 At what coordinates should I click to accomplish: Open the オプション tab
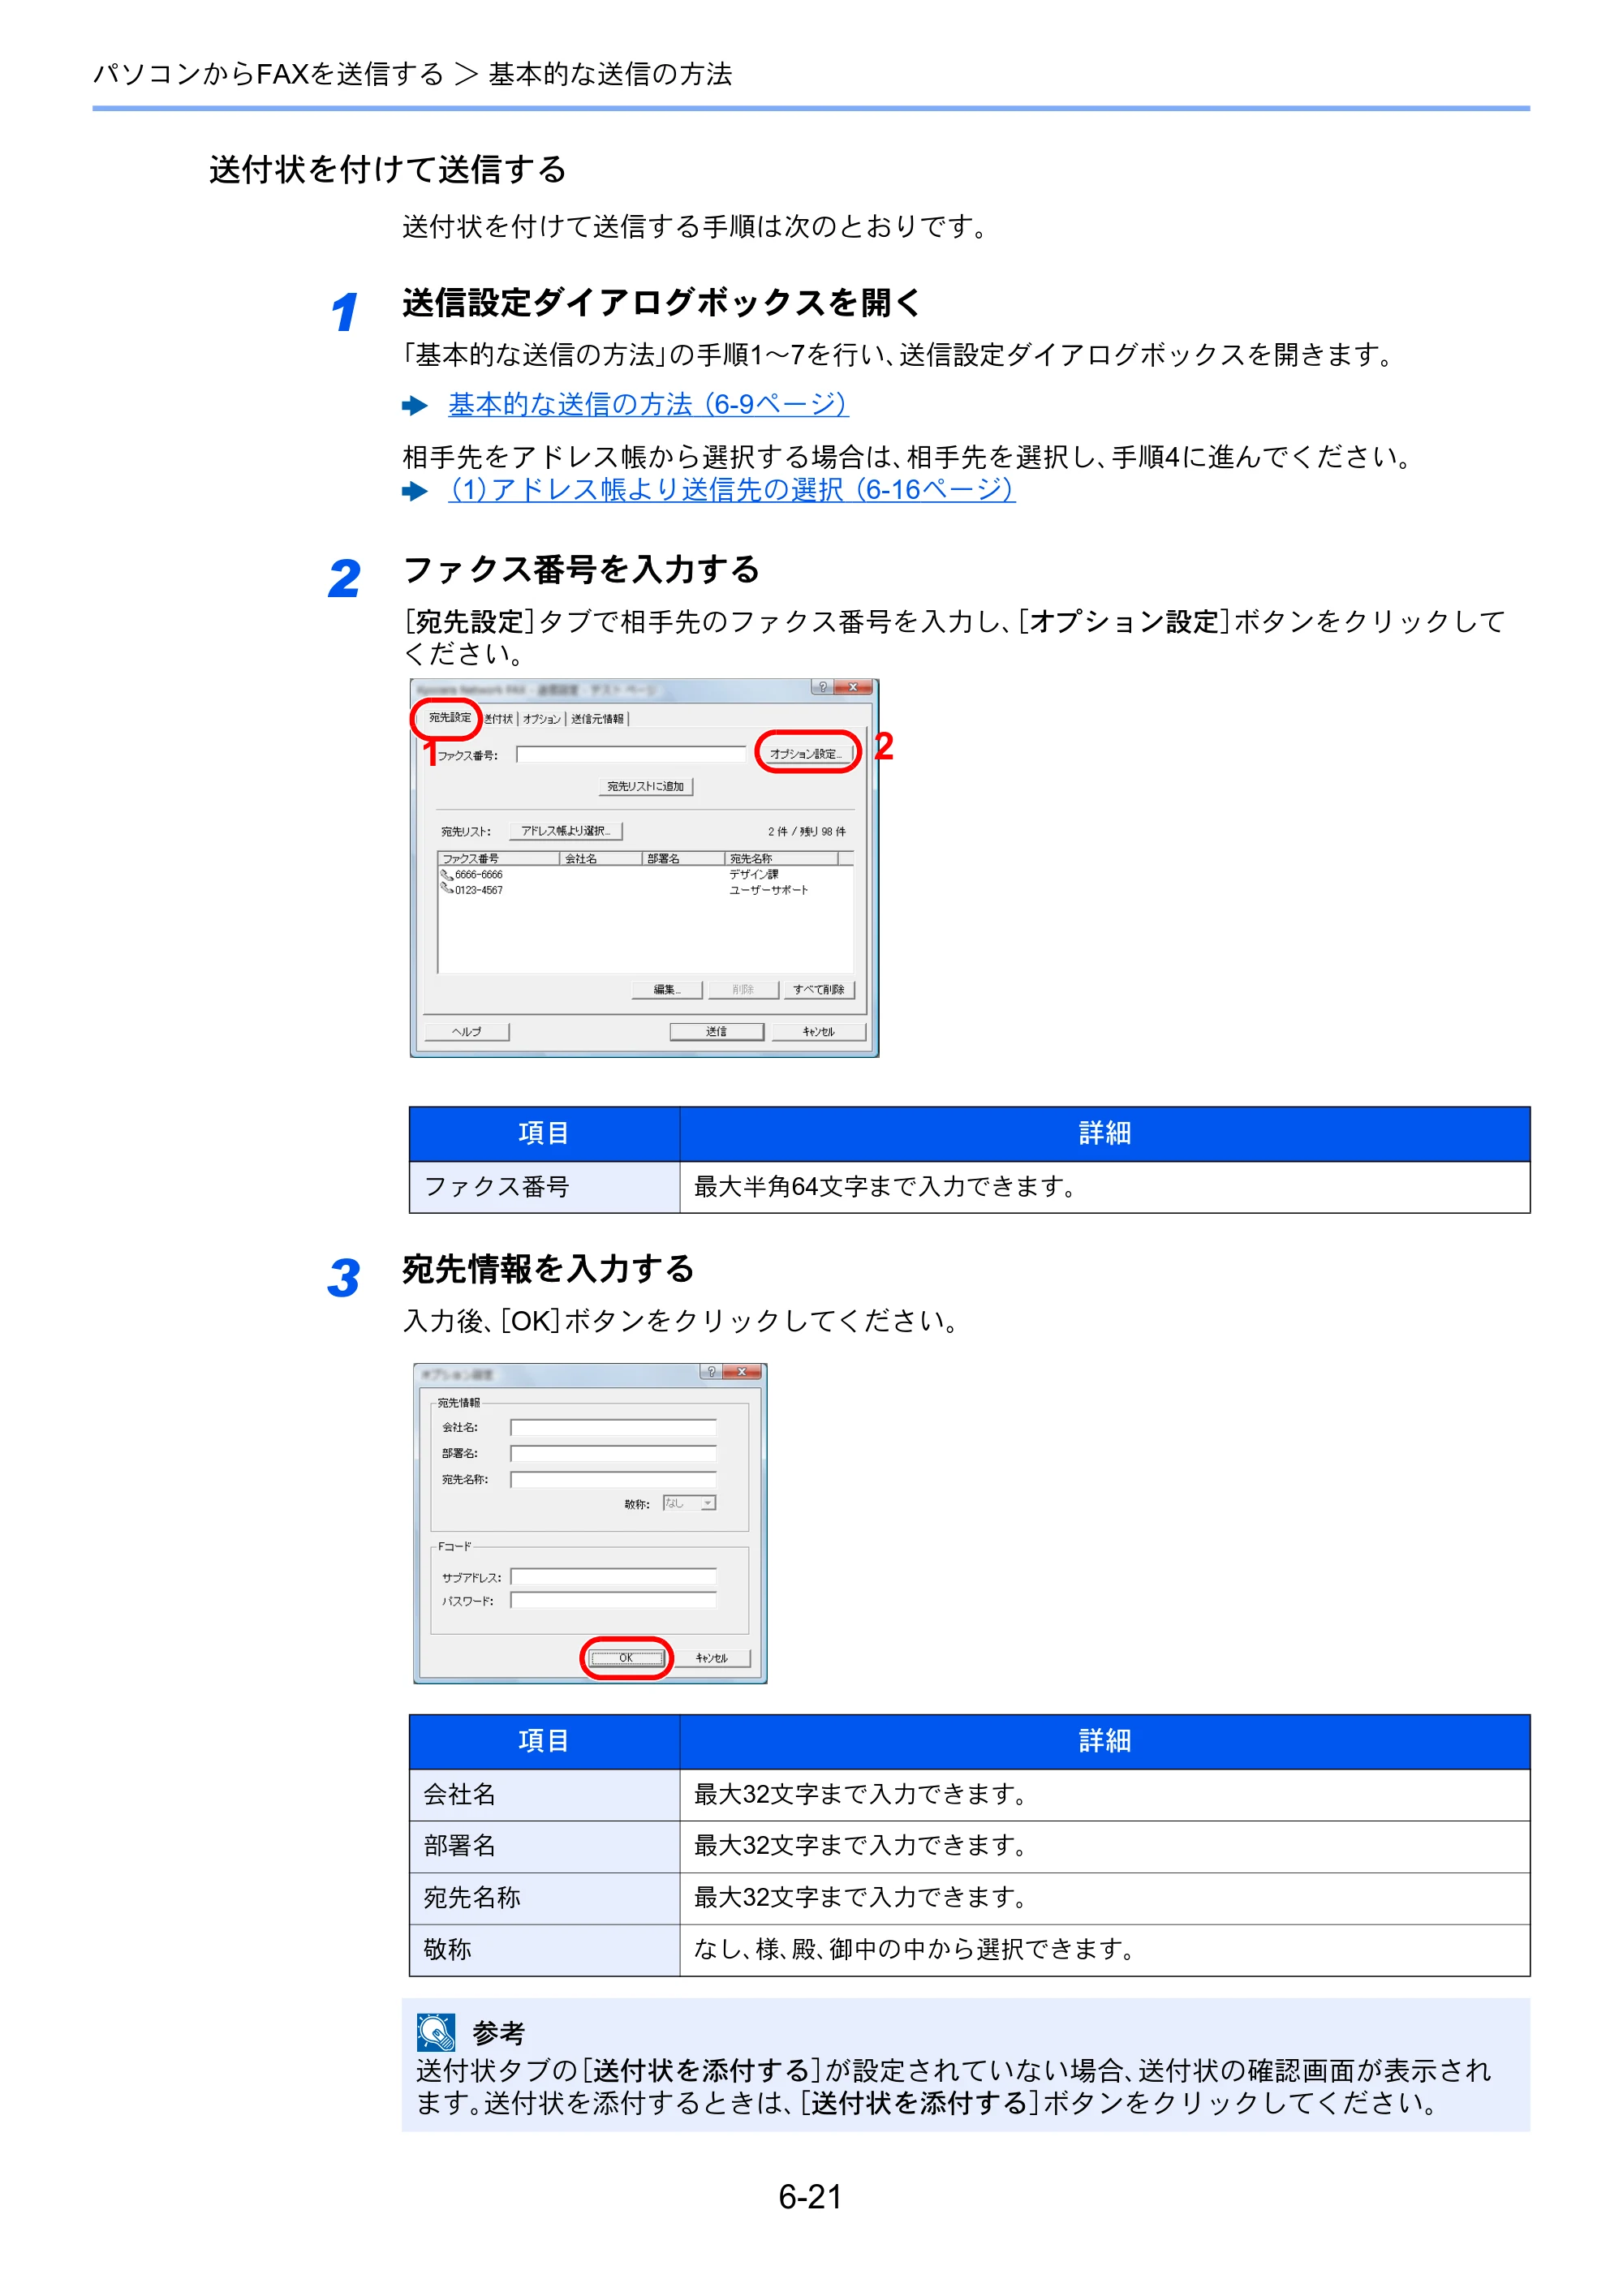tap(542, 719)
